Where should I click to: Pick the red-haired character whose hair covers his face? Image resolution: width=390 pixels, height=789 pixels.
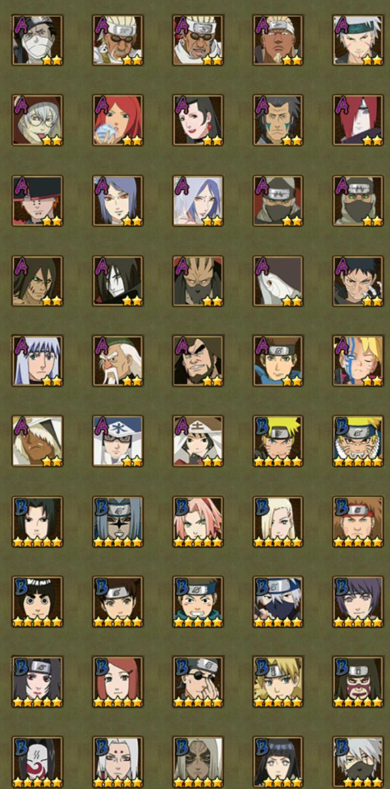(x=358, y=120)
